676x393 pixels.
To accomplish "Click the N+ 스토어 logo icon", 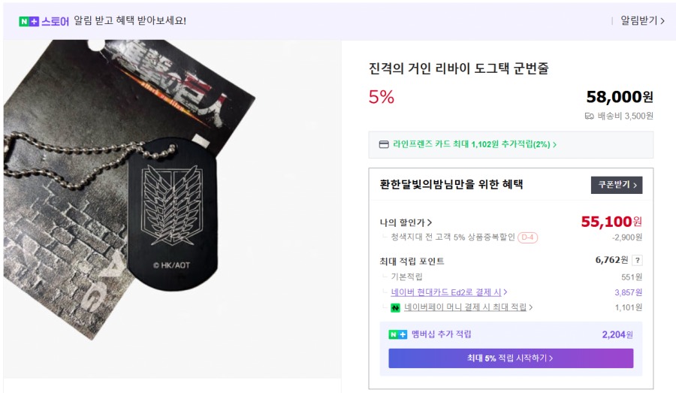I will click(x=29, y=21).
